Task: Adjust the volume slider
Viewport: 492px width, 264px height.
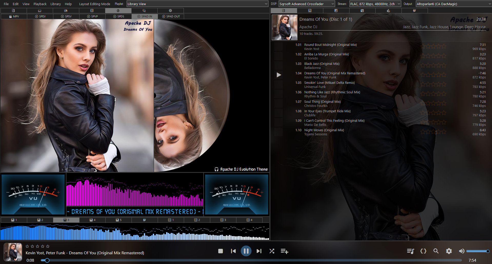Action: [x=478, y=251]
